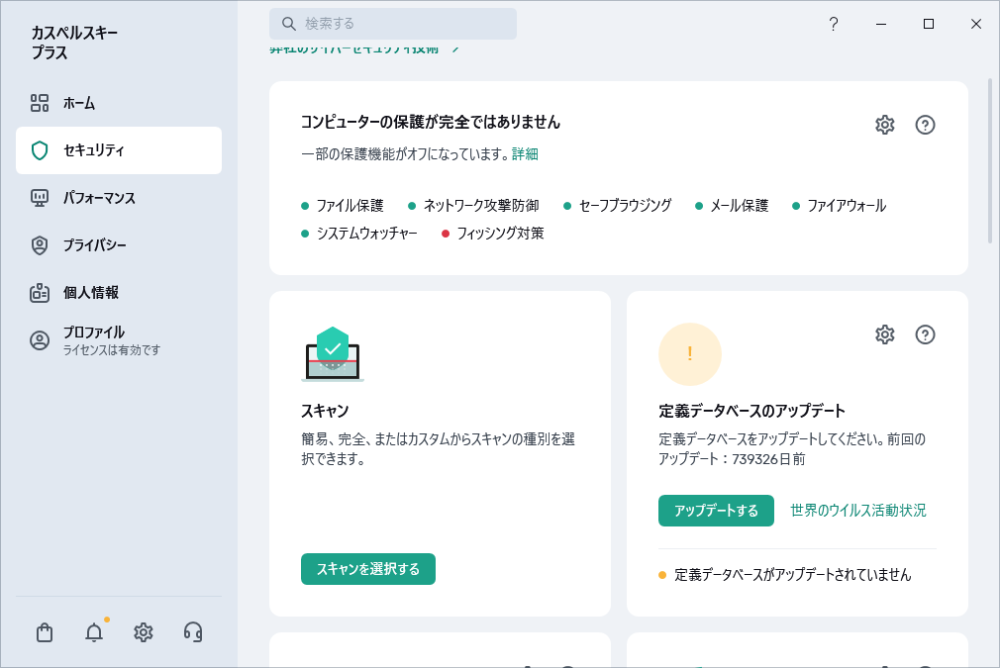Click the title bar question mark help
Viewport: 1000px width, 668px height.
(x=834, y=24)
